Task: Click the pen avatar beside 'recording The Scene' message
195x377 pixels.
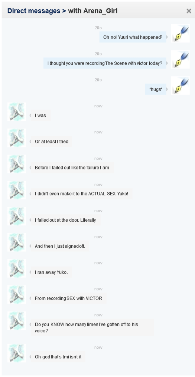Action: click(181, 59)
